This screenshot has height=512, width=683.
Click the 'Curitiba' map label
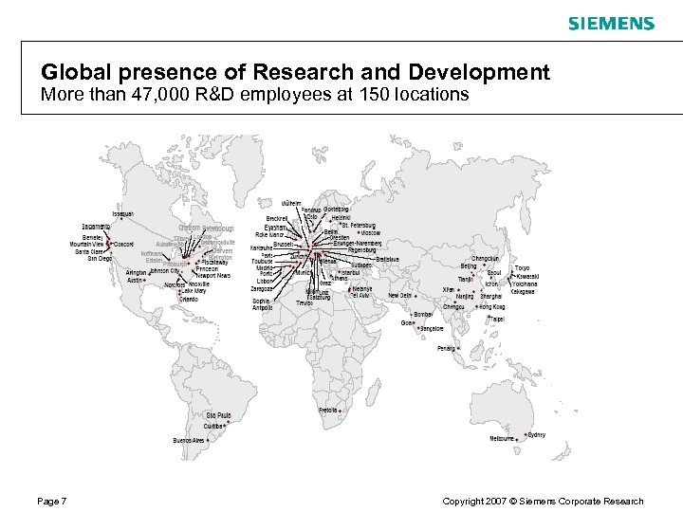[213, 427]
